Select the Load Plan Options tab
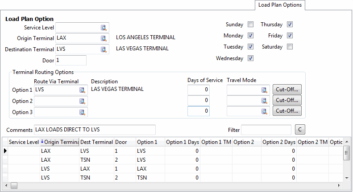This screenshot has width=353, height=192. (280, 5)
